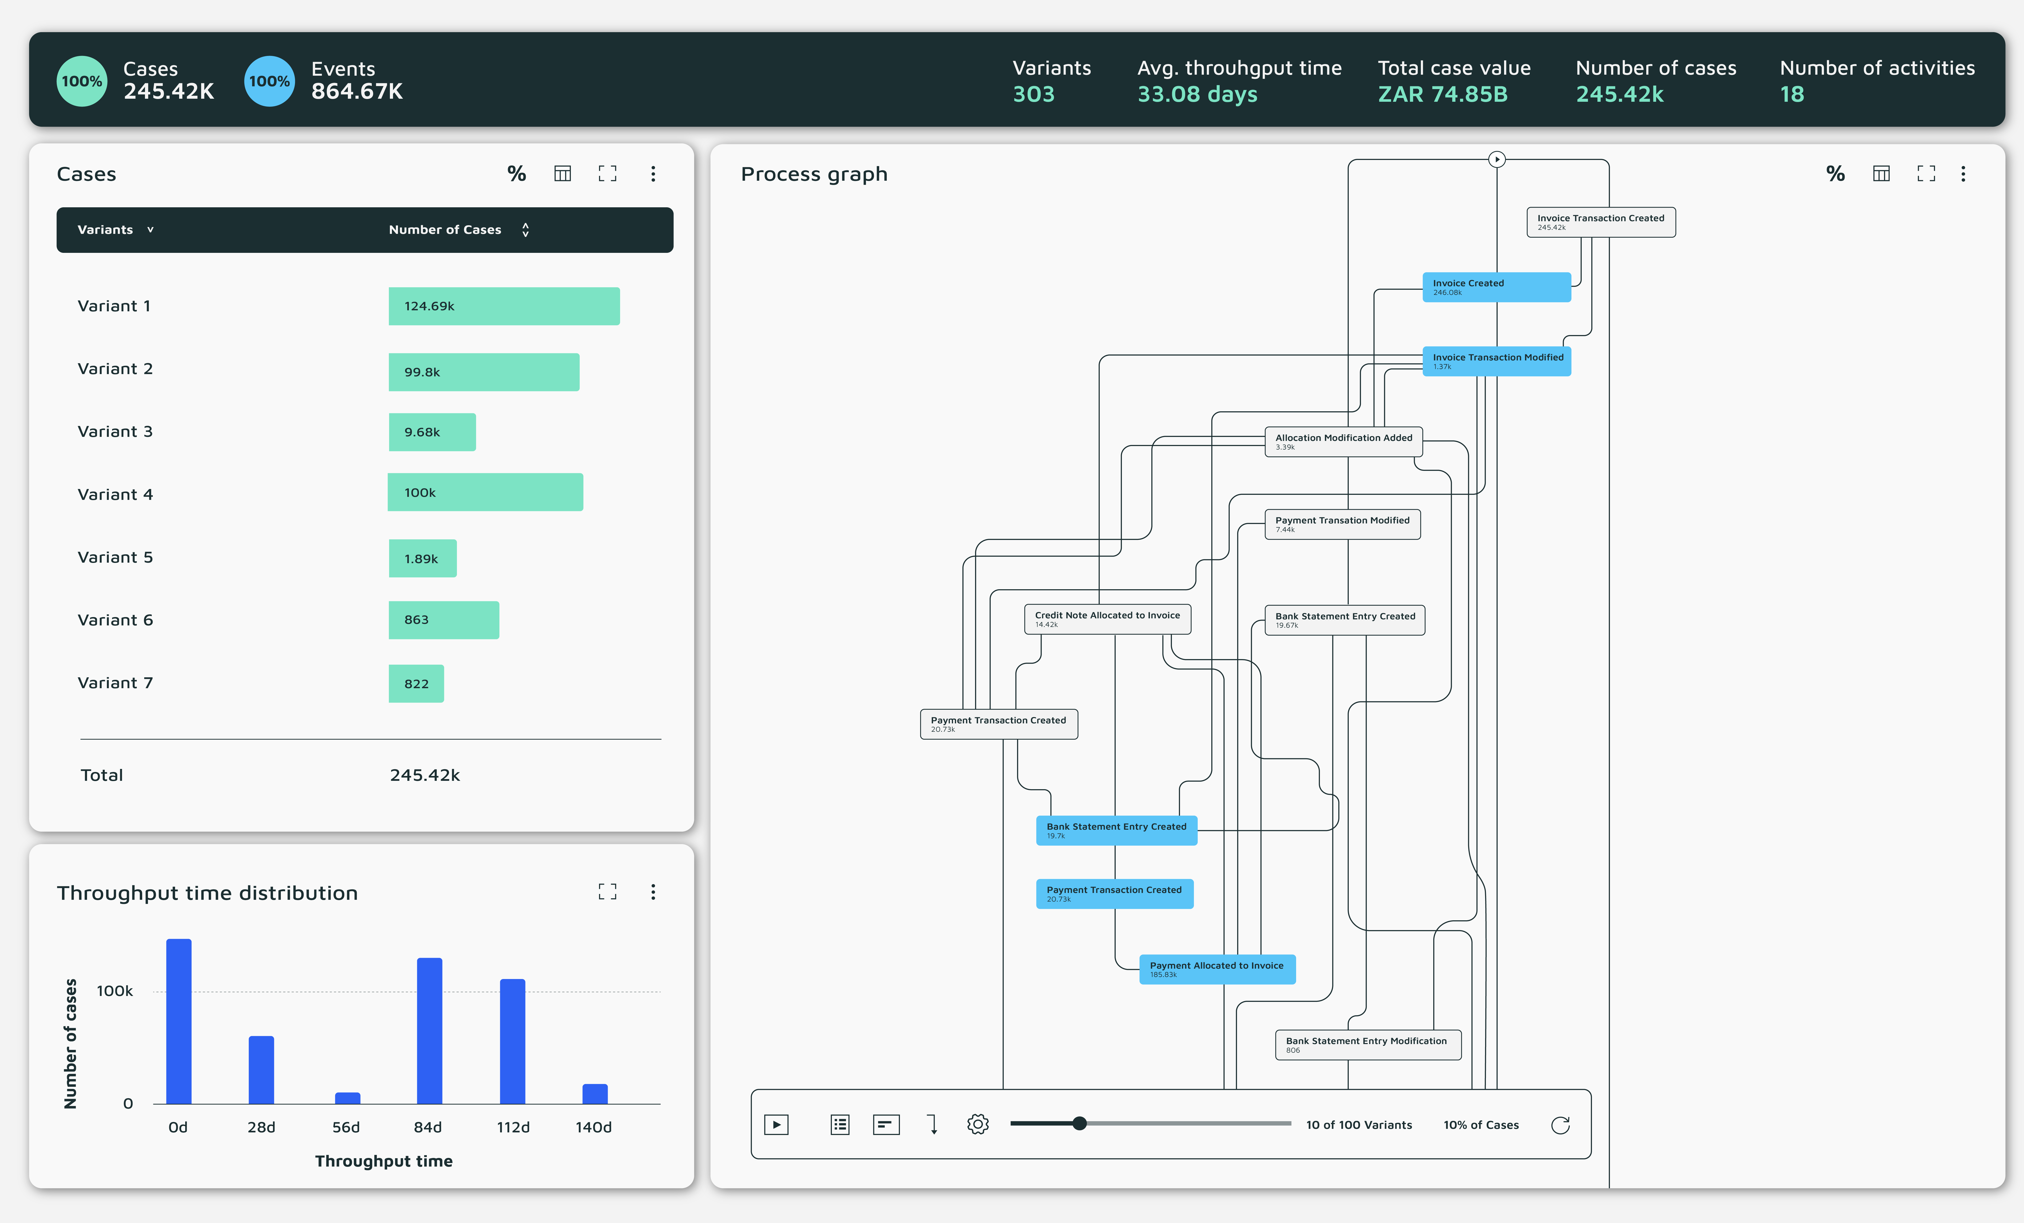Viewport: 2024px width, 1223px height.
Task: Click the start node at graph top
Action: click(1497, 159)
